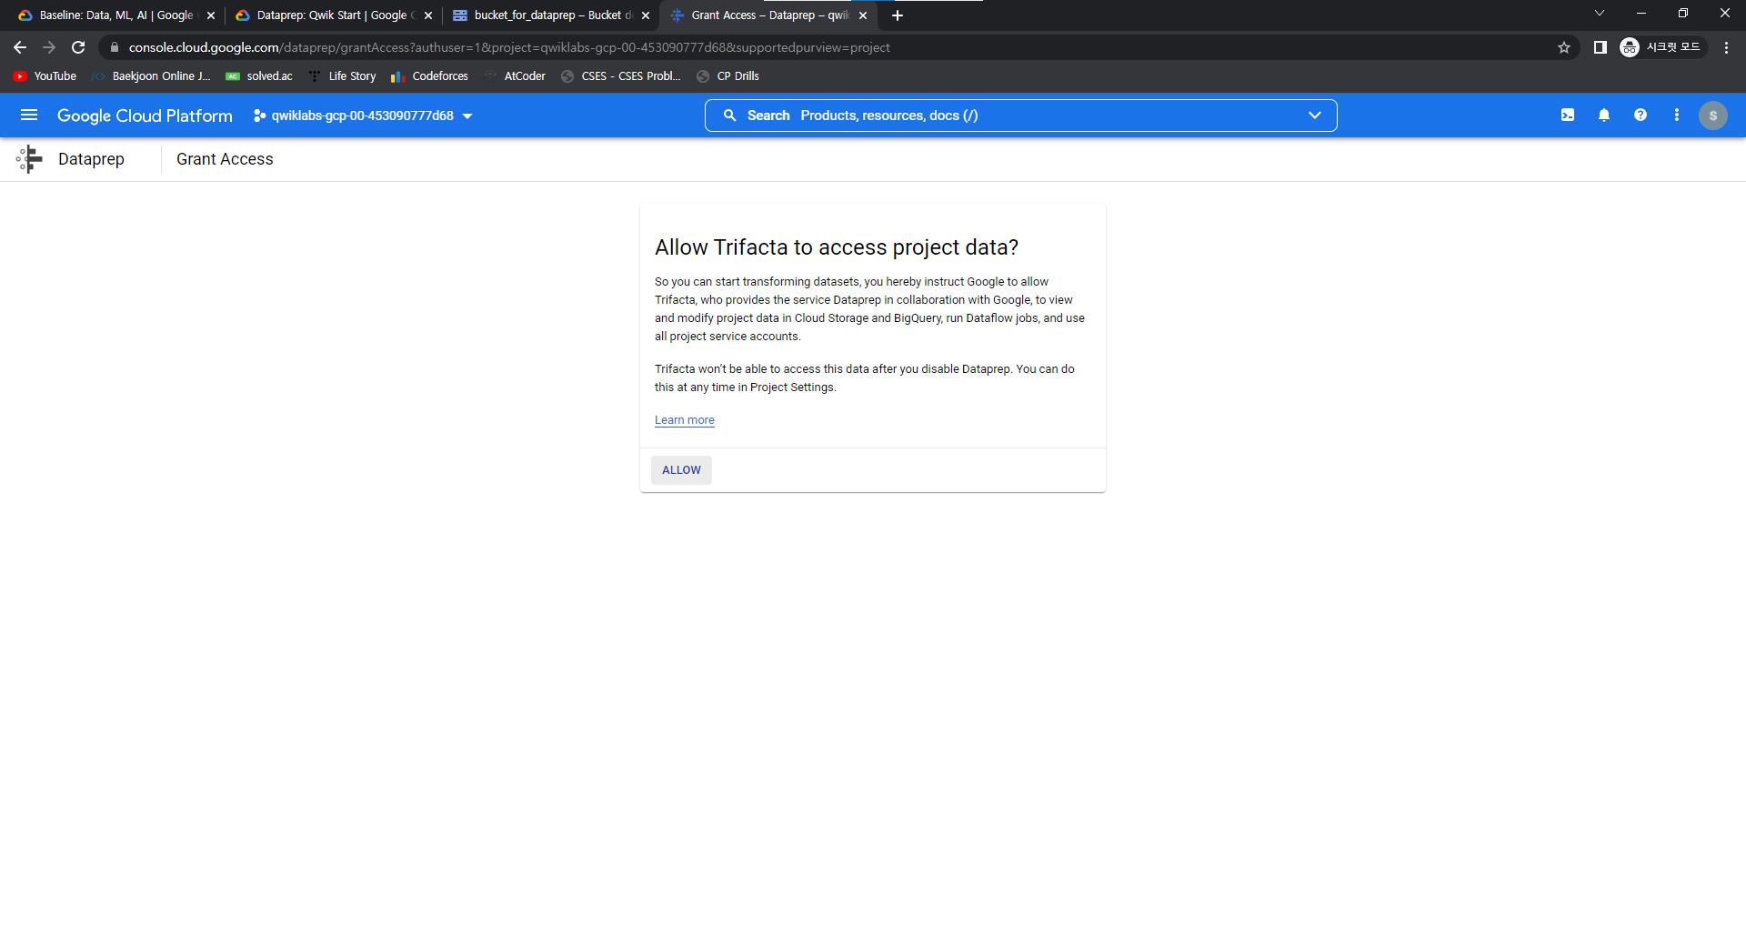The height and width of the screenshot is (946, 1746).
Task: Close the Dataprep: Qwik Start tab
Action: click(428, 15)
